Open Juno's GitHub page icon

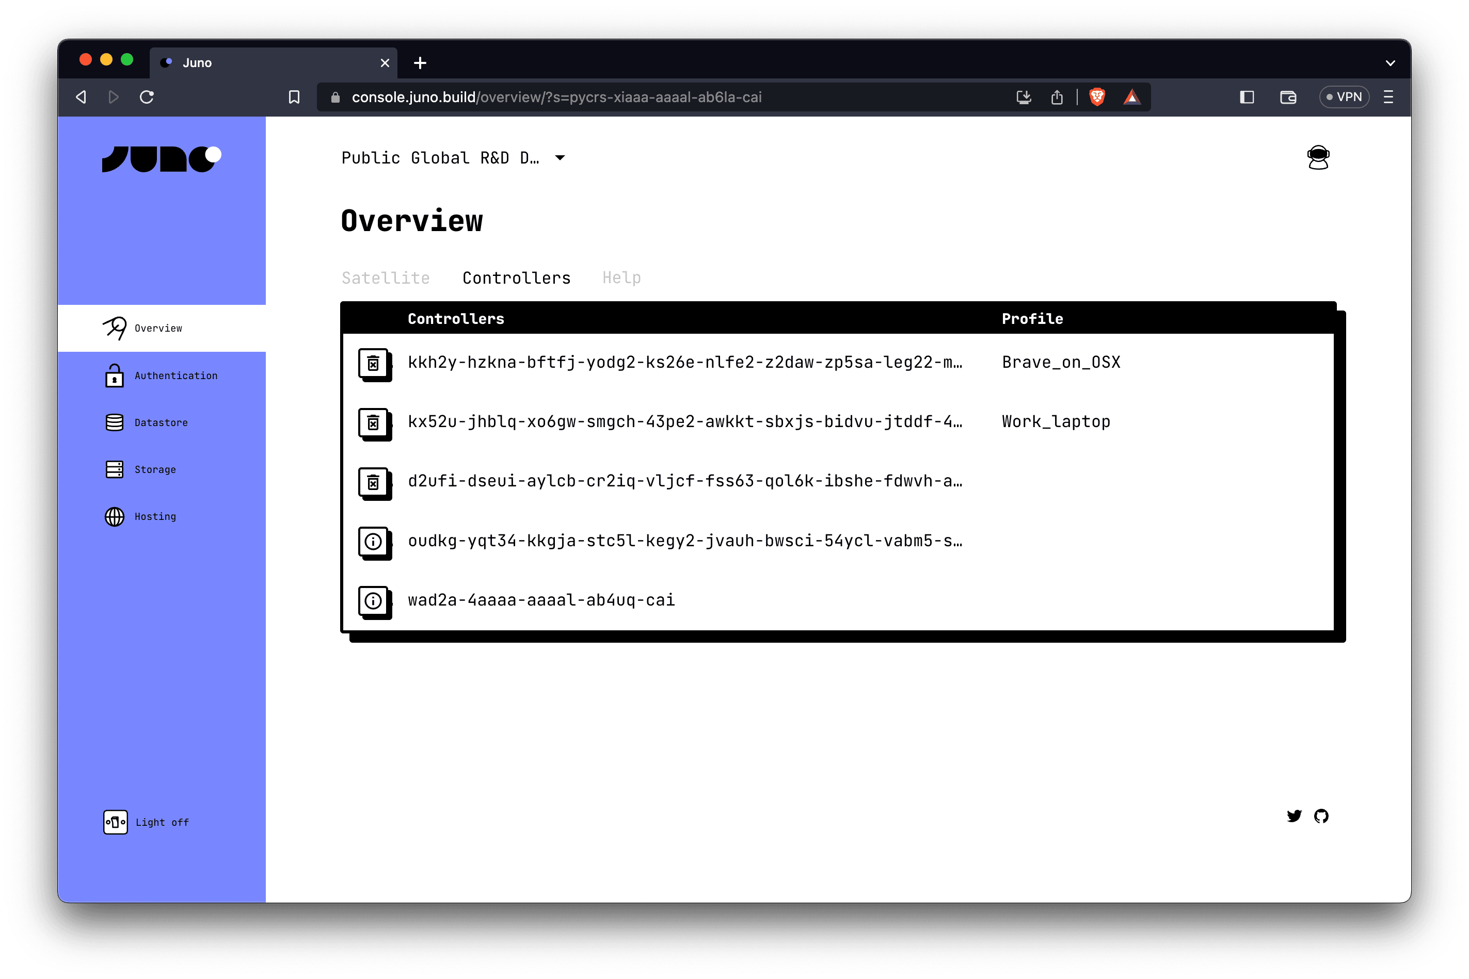click(x=1321, y=816)
